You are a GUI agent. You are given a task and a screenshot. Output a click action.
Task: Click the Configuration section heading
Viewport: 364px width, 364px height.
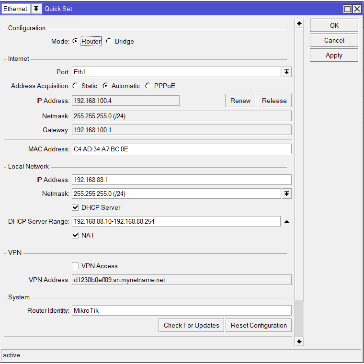click(x=27, y=28)
